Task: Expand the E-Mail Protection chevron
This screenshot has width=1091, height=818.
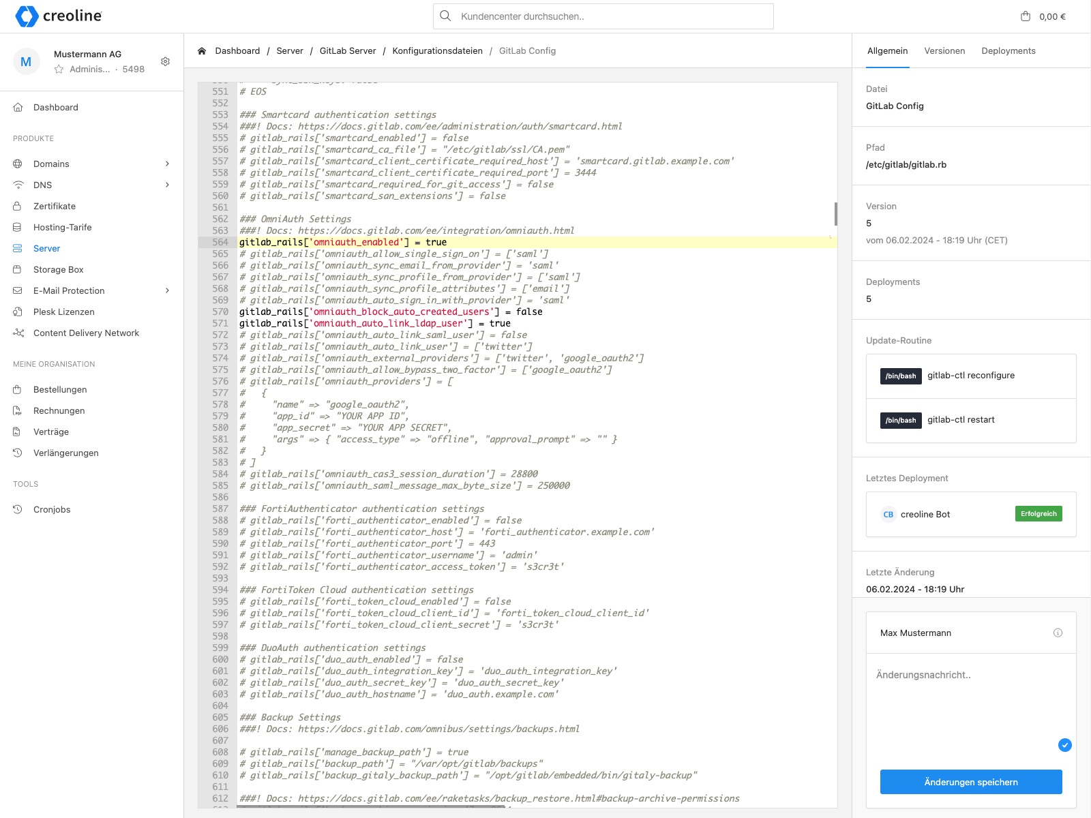Action: tap(167, 290)
